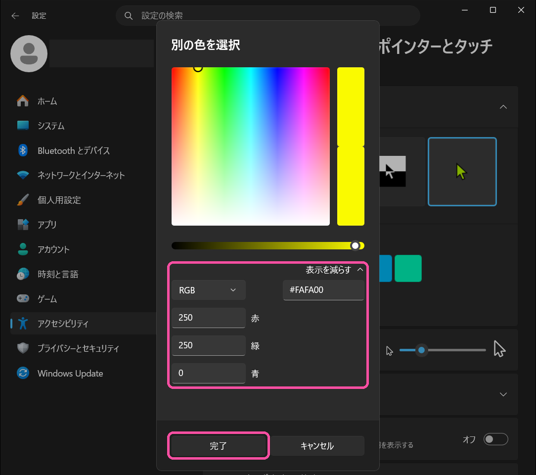Minimize the Settings window

pyautogui.click(x=465, y=10)
